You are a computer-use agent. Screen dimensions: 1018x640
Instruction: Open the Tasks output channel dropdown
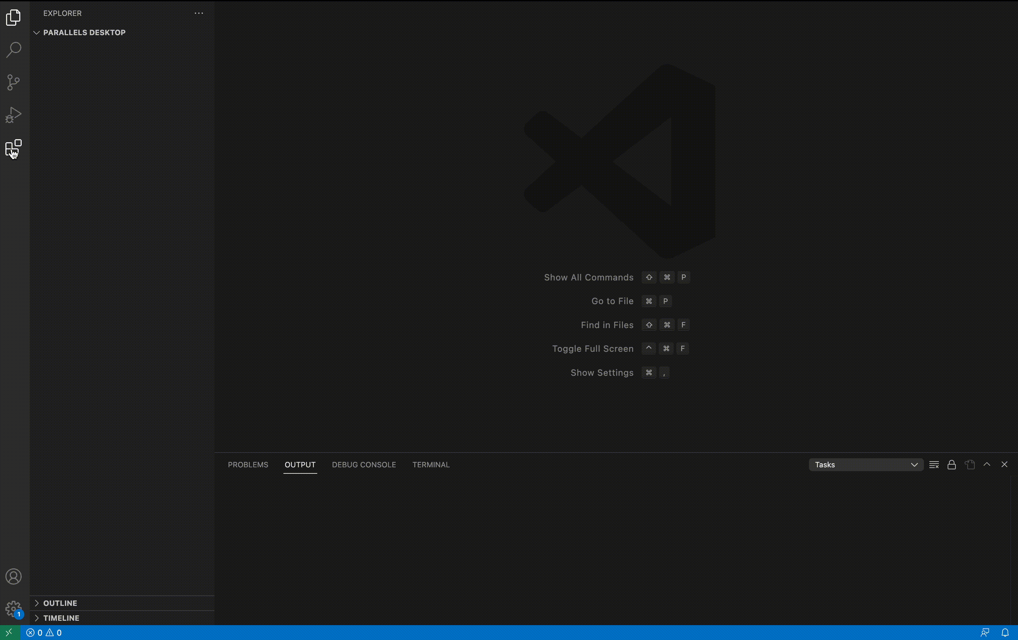[x=865, y=465]
